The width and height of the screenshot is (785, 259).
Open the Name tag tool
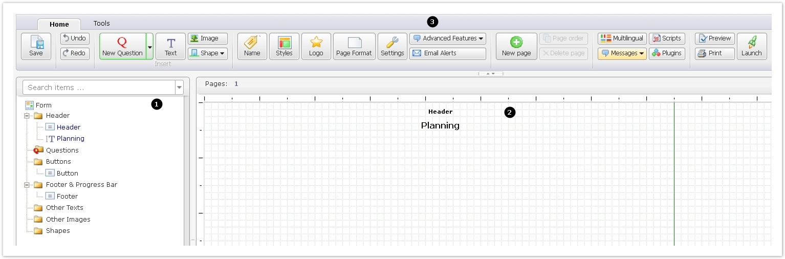pos(252,46)
